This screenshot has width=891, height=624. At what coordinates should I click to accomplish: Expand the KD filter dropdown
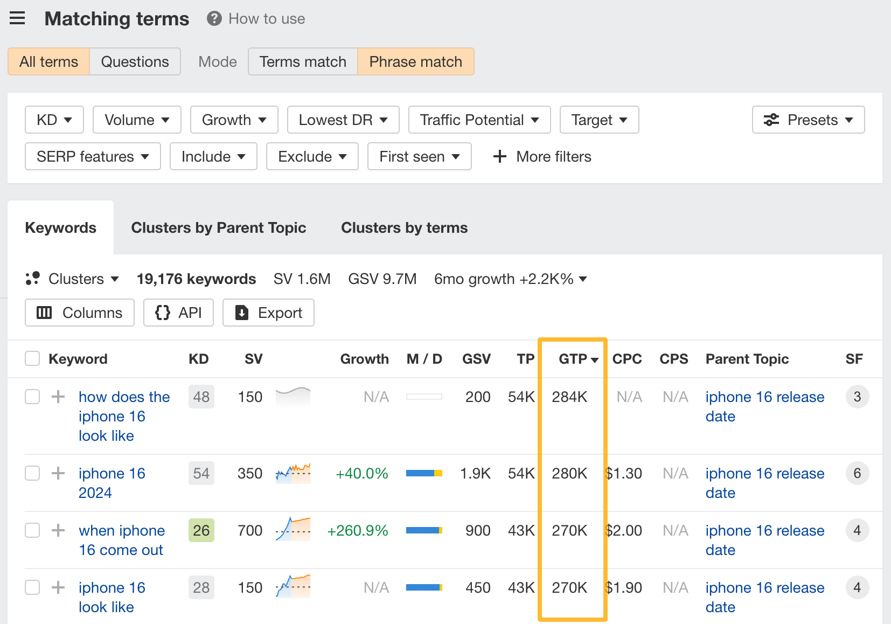54,120
